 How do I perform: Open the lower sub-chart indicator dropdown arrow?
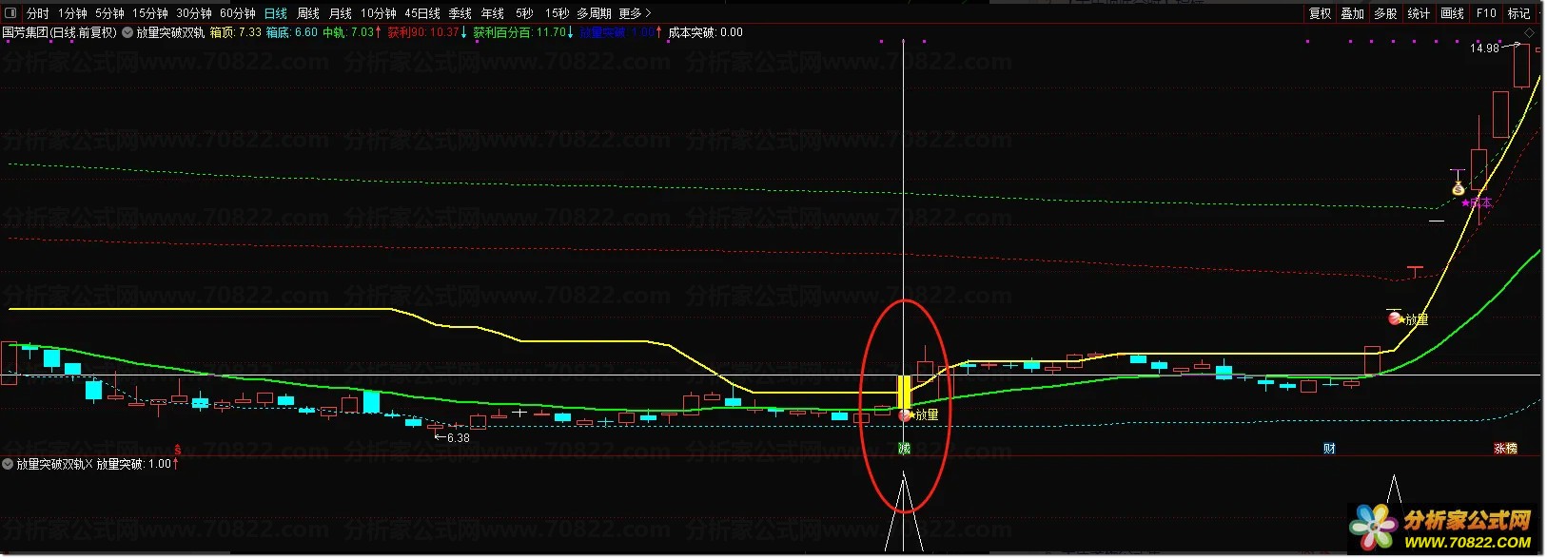[8, 464]
